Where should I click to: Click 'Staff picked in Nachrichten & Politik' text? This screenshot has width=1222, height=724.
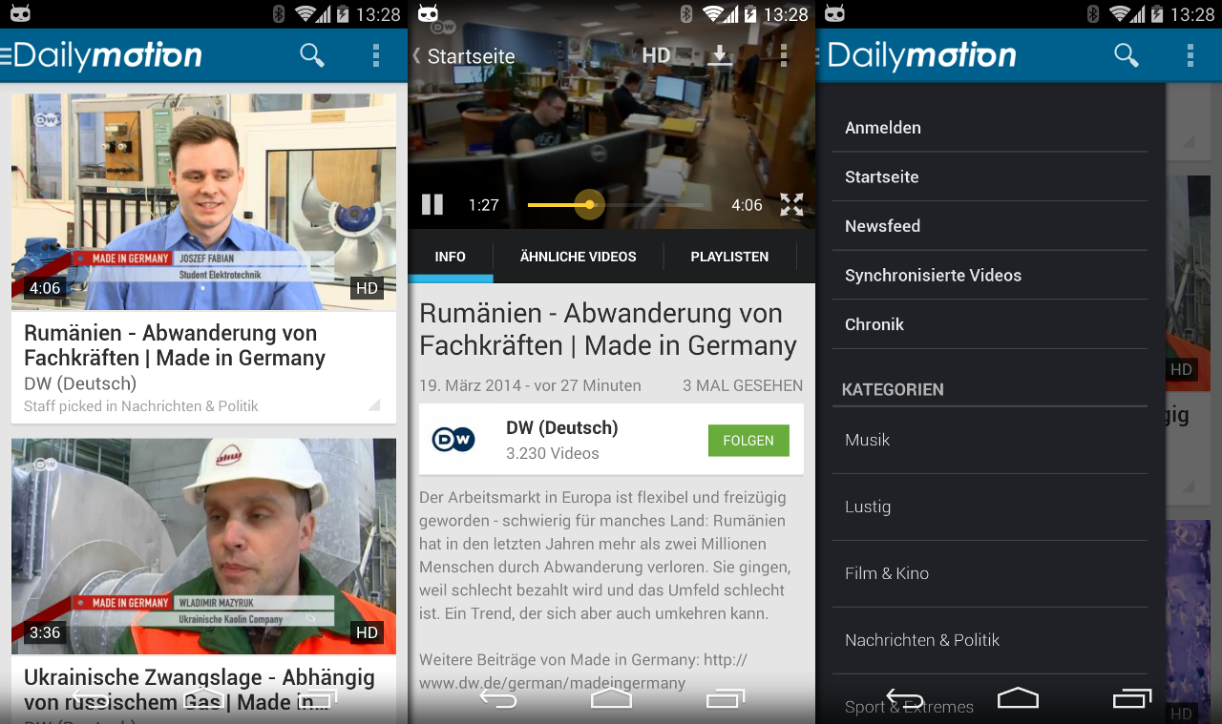pos(141,406)
